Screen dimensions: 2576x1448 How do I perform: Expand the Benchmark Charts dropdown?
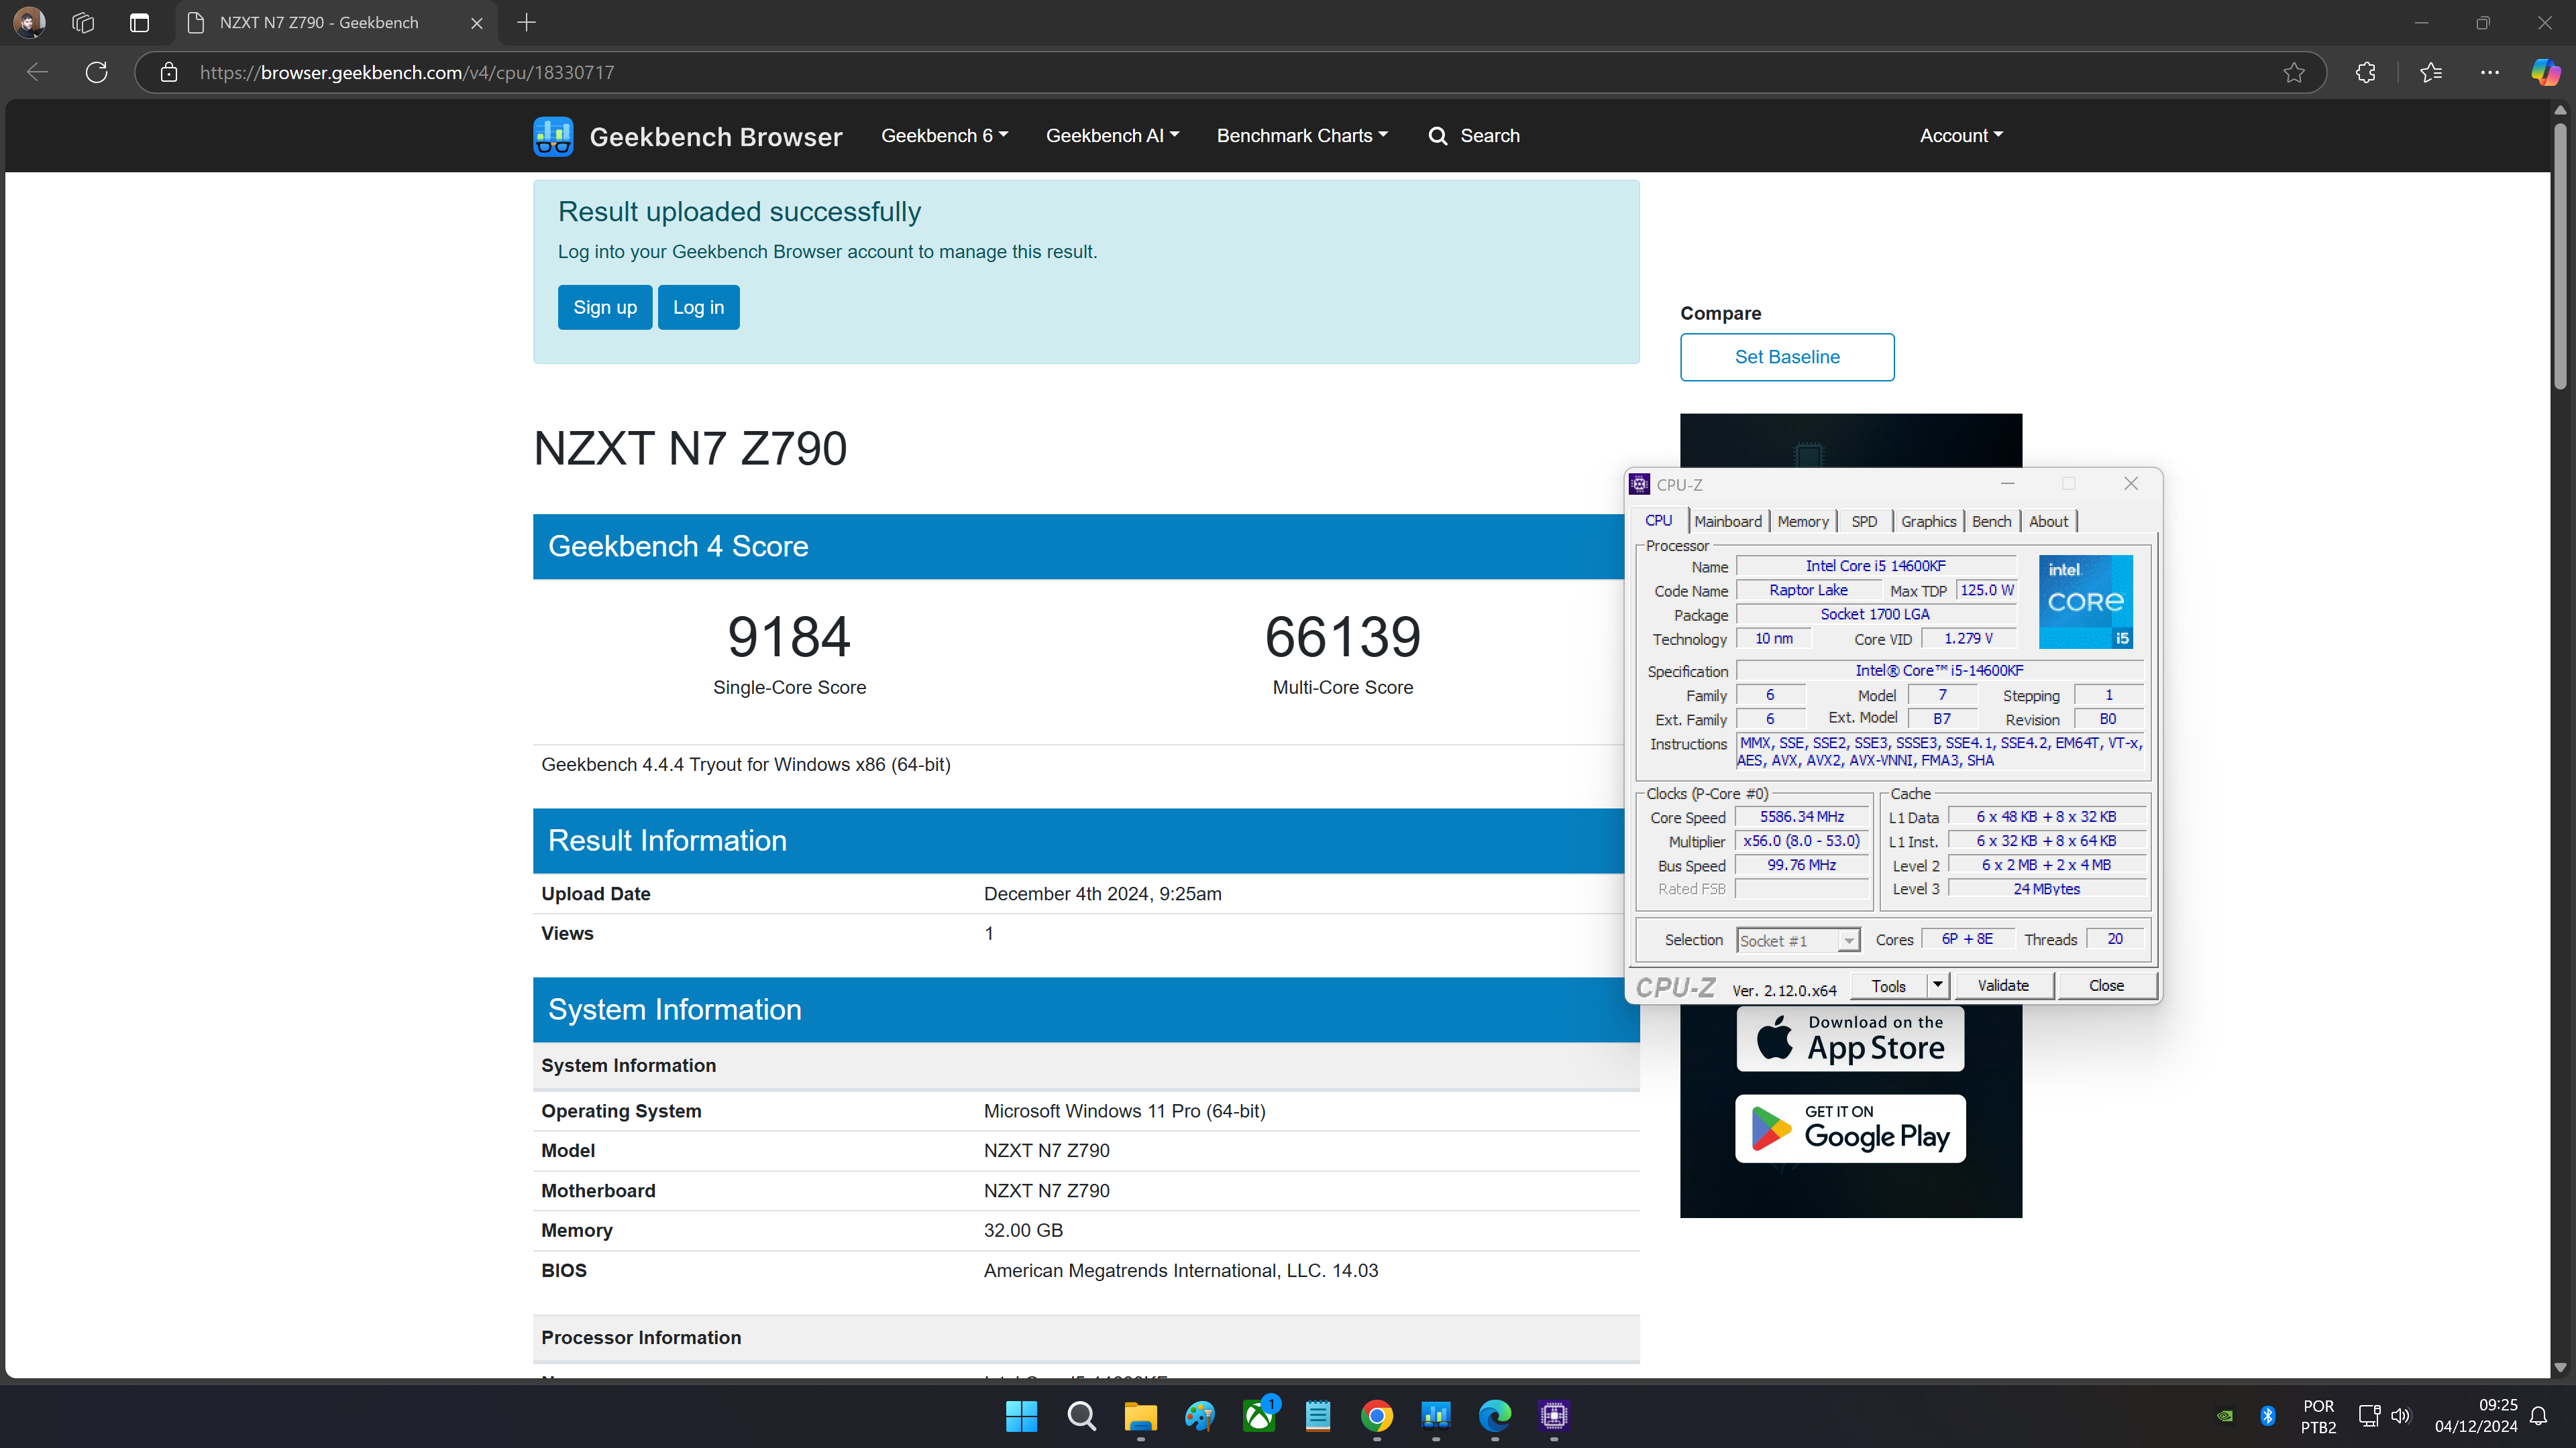tap(1302, 136)
